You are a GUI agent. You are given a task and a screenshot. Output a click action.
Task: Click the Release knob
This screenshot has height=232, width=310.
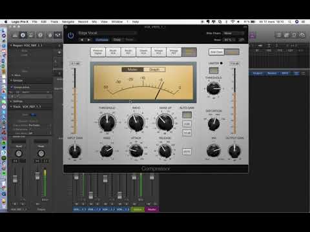pyautogui.click(x=165, y=151)
